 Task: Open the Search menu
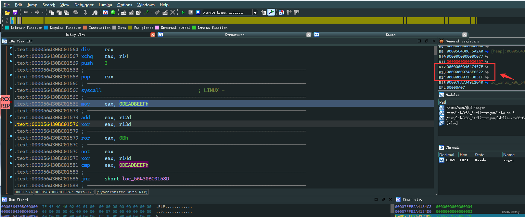point(49,5)
